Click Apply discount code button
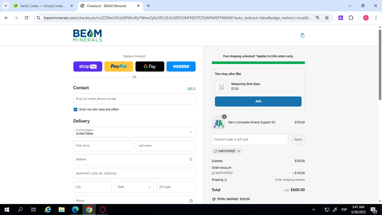 pyautogui.click(x=298, y=140)
